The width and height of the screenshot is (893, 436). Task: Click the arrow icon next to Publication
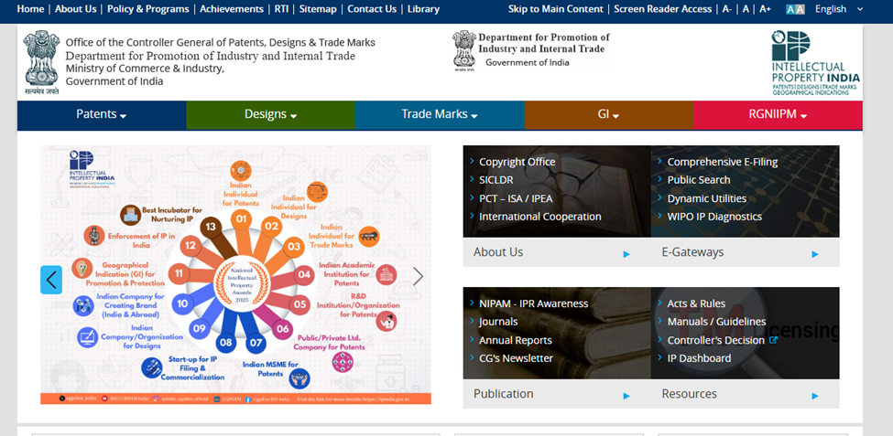(x=626, y=395)
